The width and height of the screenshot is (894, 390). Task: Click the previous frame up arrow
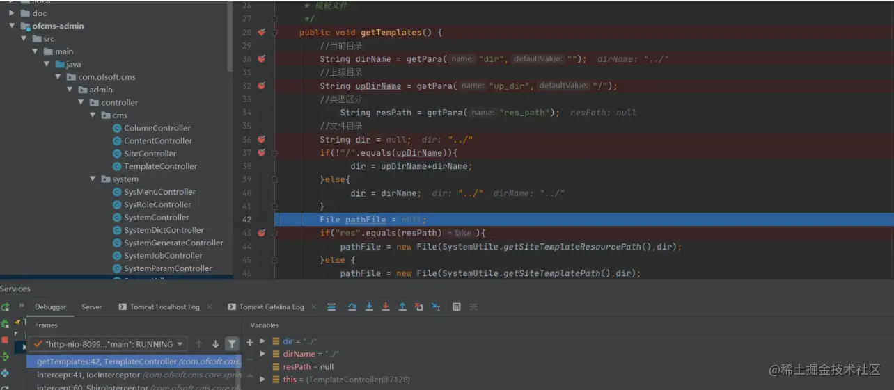coord(199,344)
